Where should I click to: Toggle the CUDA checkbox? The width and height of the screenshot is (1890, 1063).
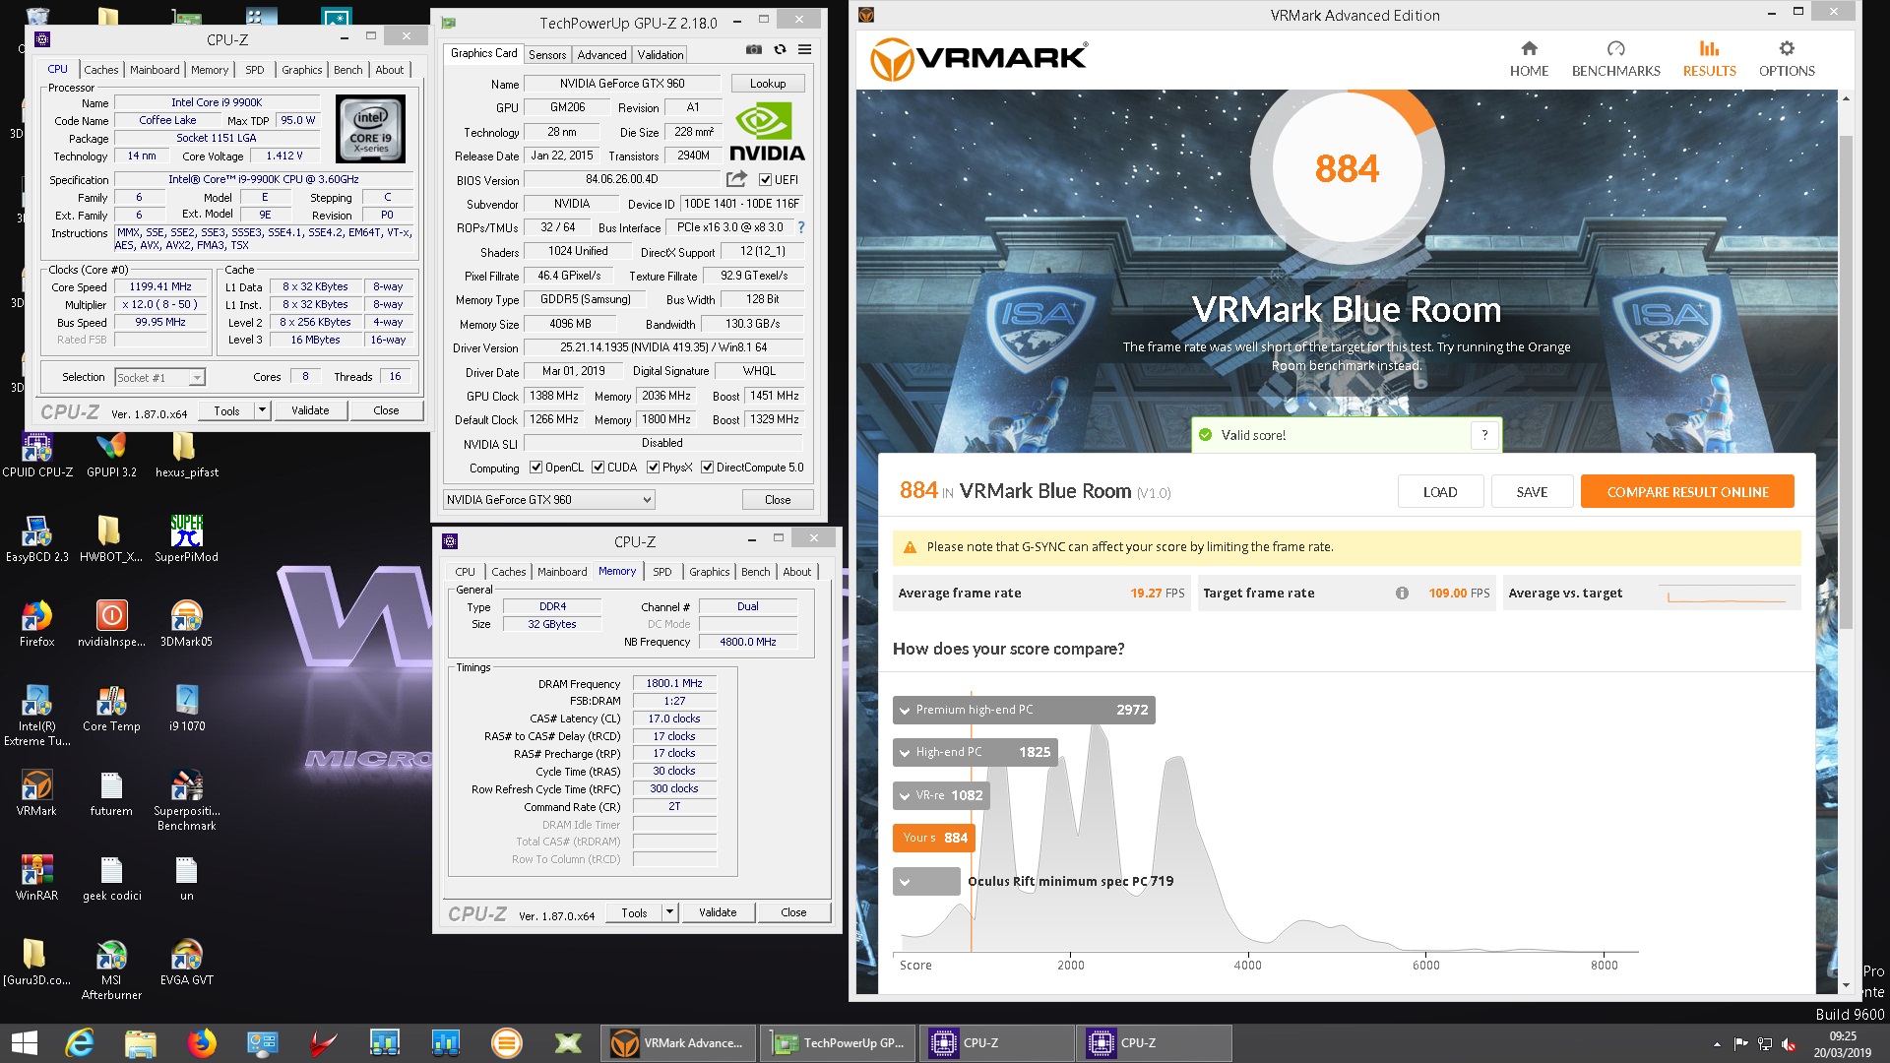[598, 468]
